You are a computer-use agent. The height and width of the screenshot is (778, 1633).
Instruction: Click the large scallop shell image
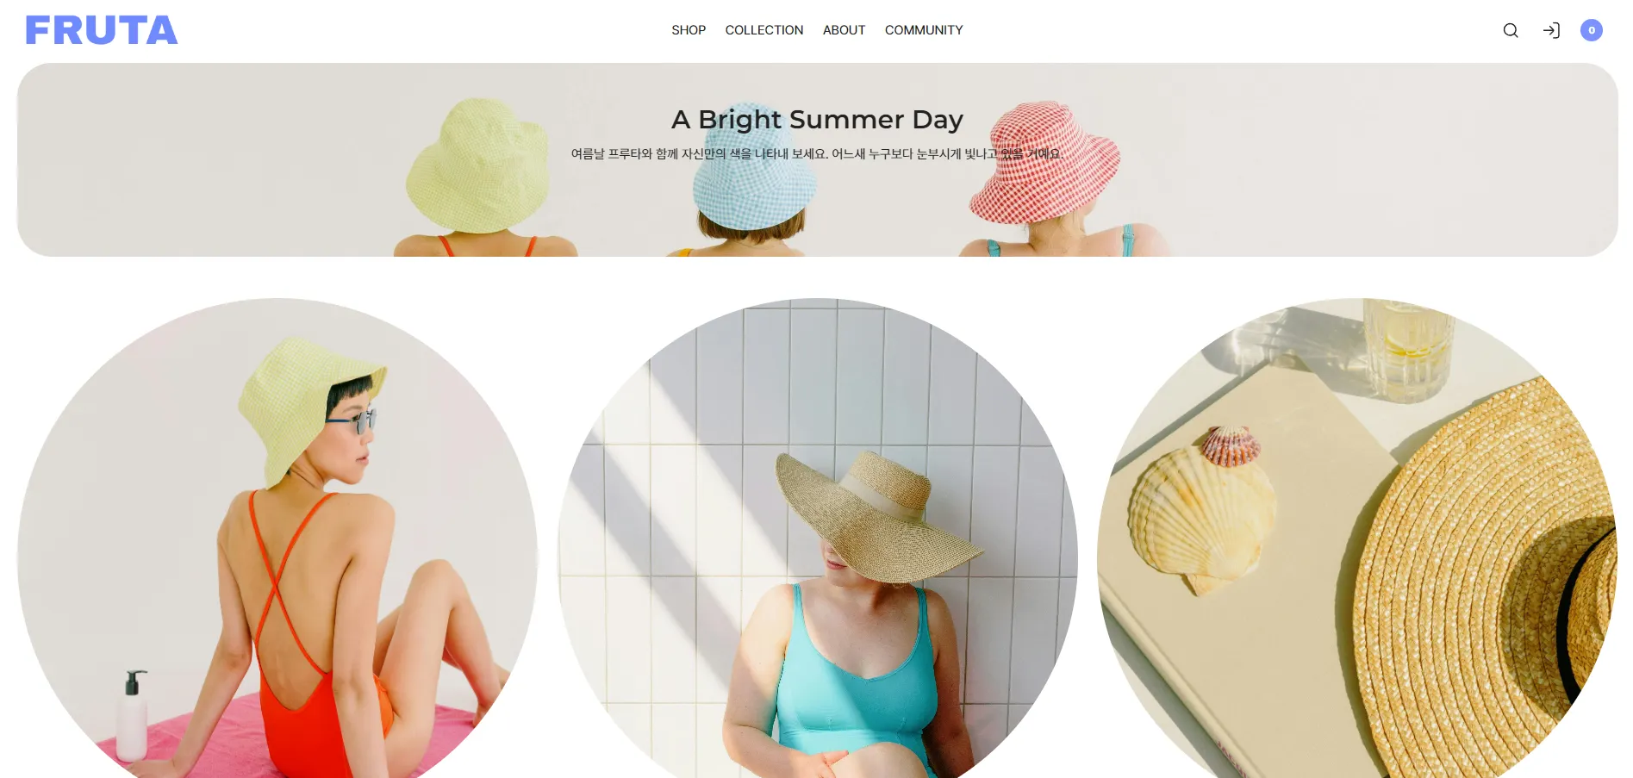(1200, 520)
